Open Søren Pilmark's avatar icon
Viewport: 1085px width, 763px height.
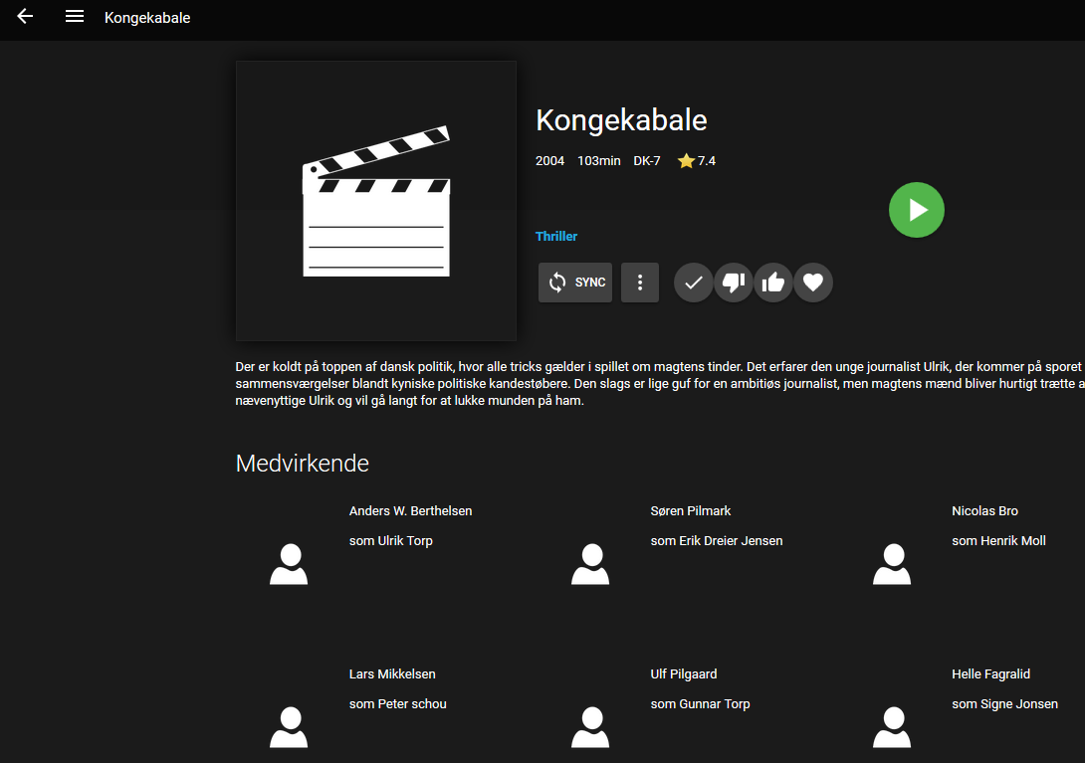(x=590, y=564)
